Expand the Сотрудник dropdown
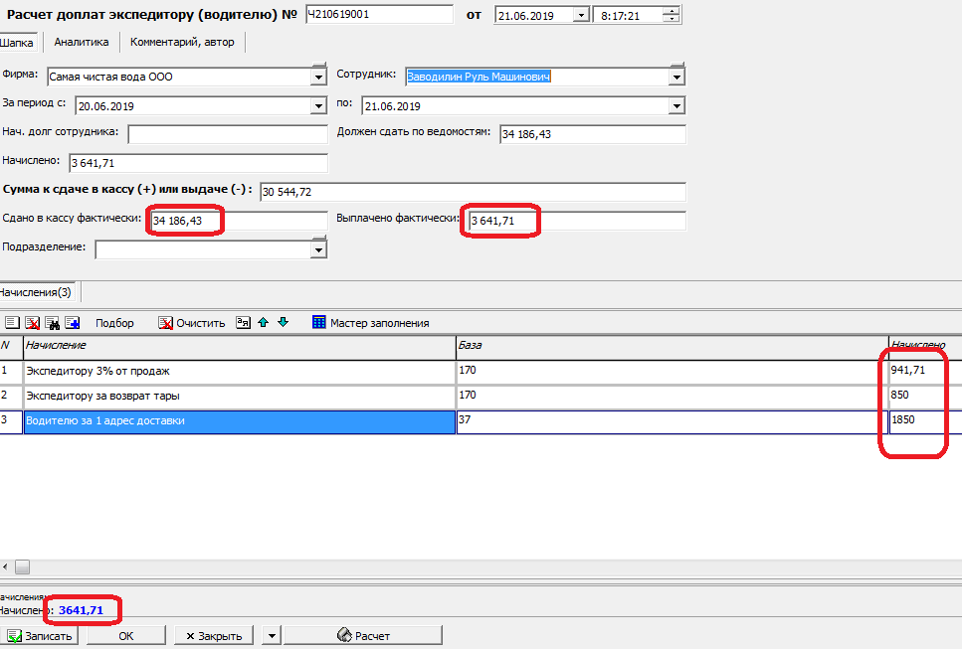 (x=676, y=77)
